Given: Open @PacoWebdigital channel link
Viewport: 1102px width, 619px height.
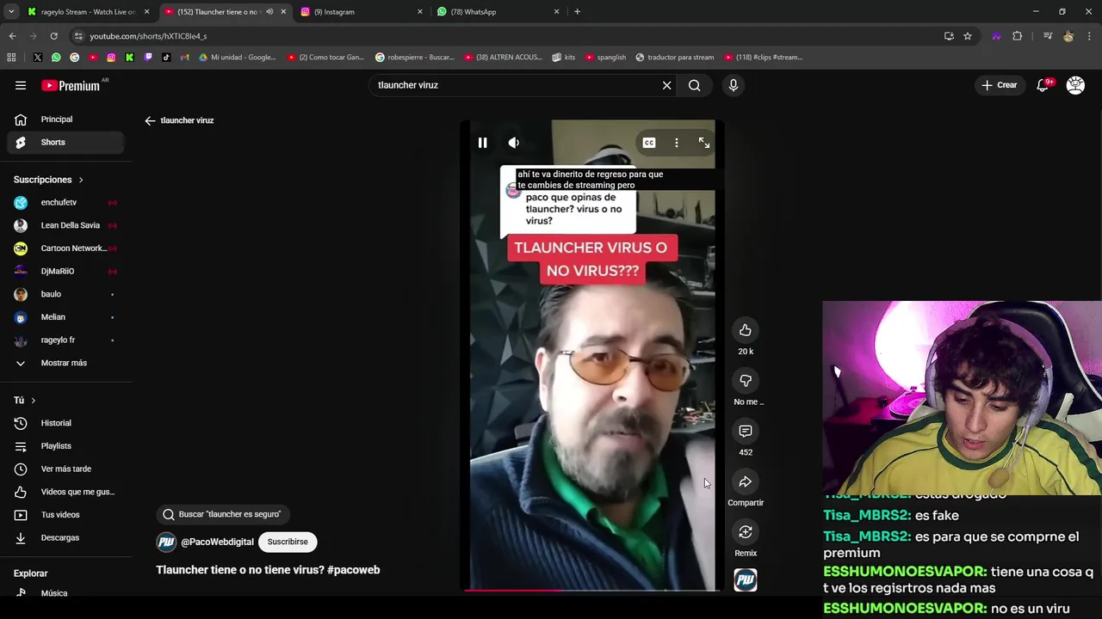Looking at the screenshot, I should click(217, 542).
